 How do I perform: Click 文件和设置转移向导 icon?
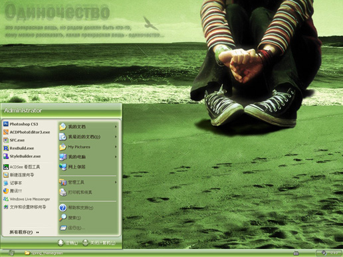click(6, 207)
